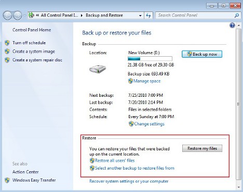Select the Backup and Restore breadcrumb
The image size is (243, 192).
104,15
